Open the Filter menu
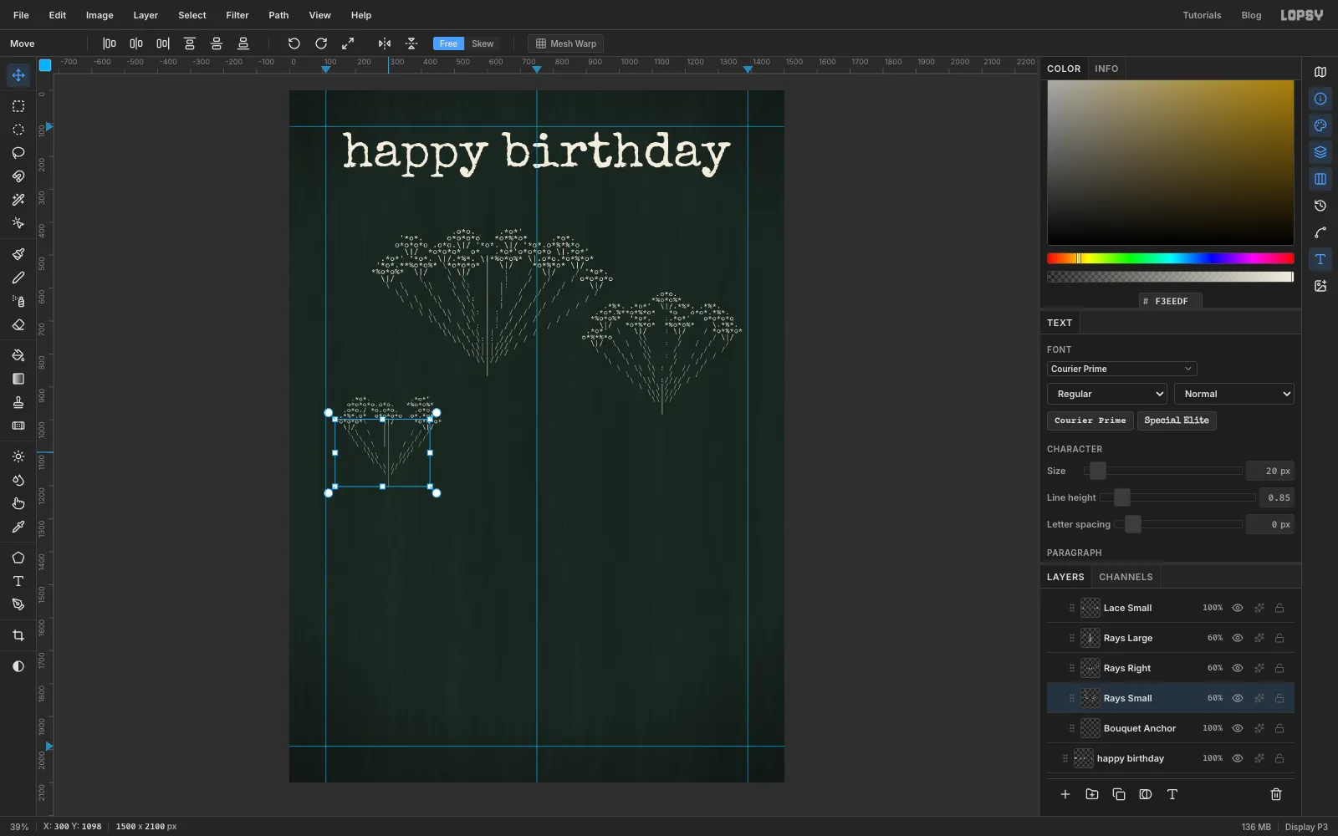The width and height of the screenshot is (1338, 836). click(237, 15)
